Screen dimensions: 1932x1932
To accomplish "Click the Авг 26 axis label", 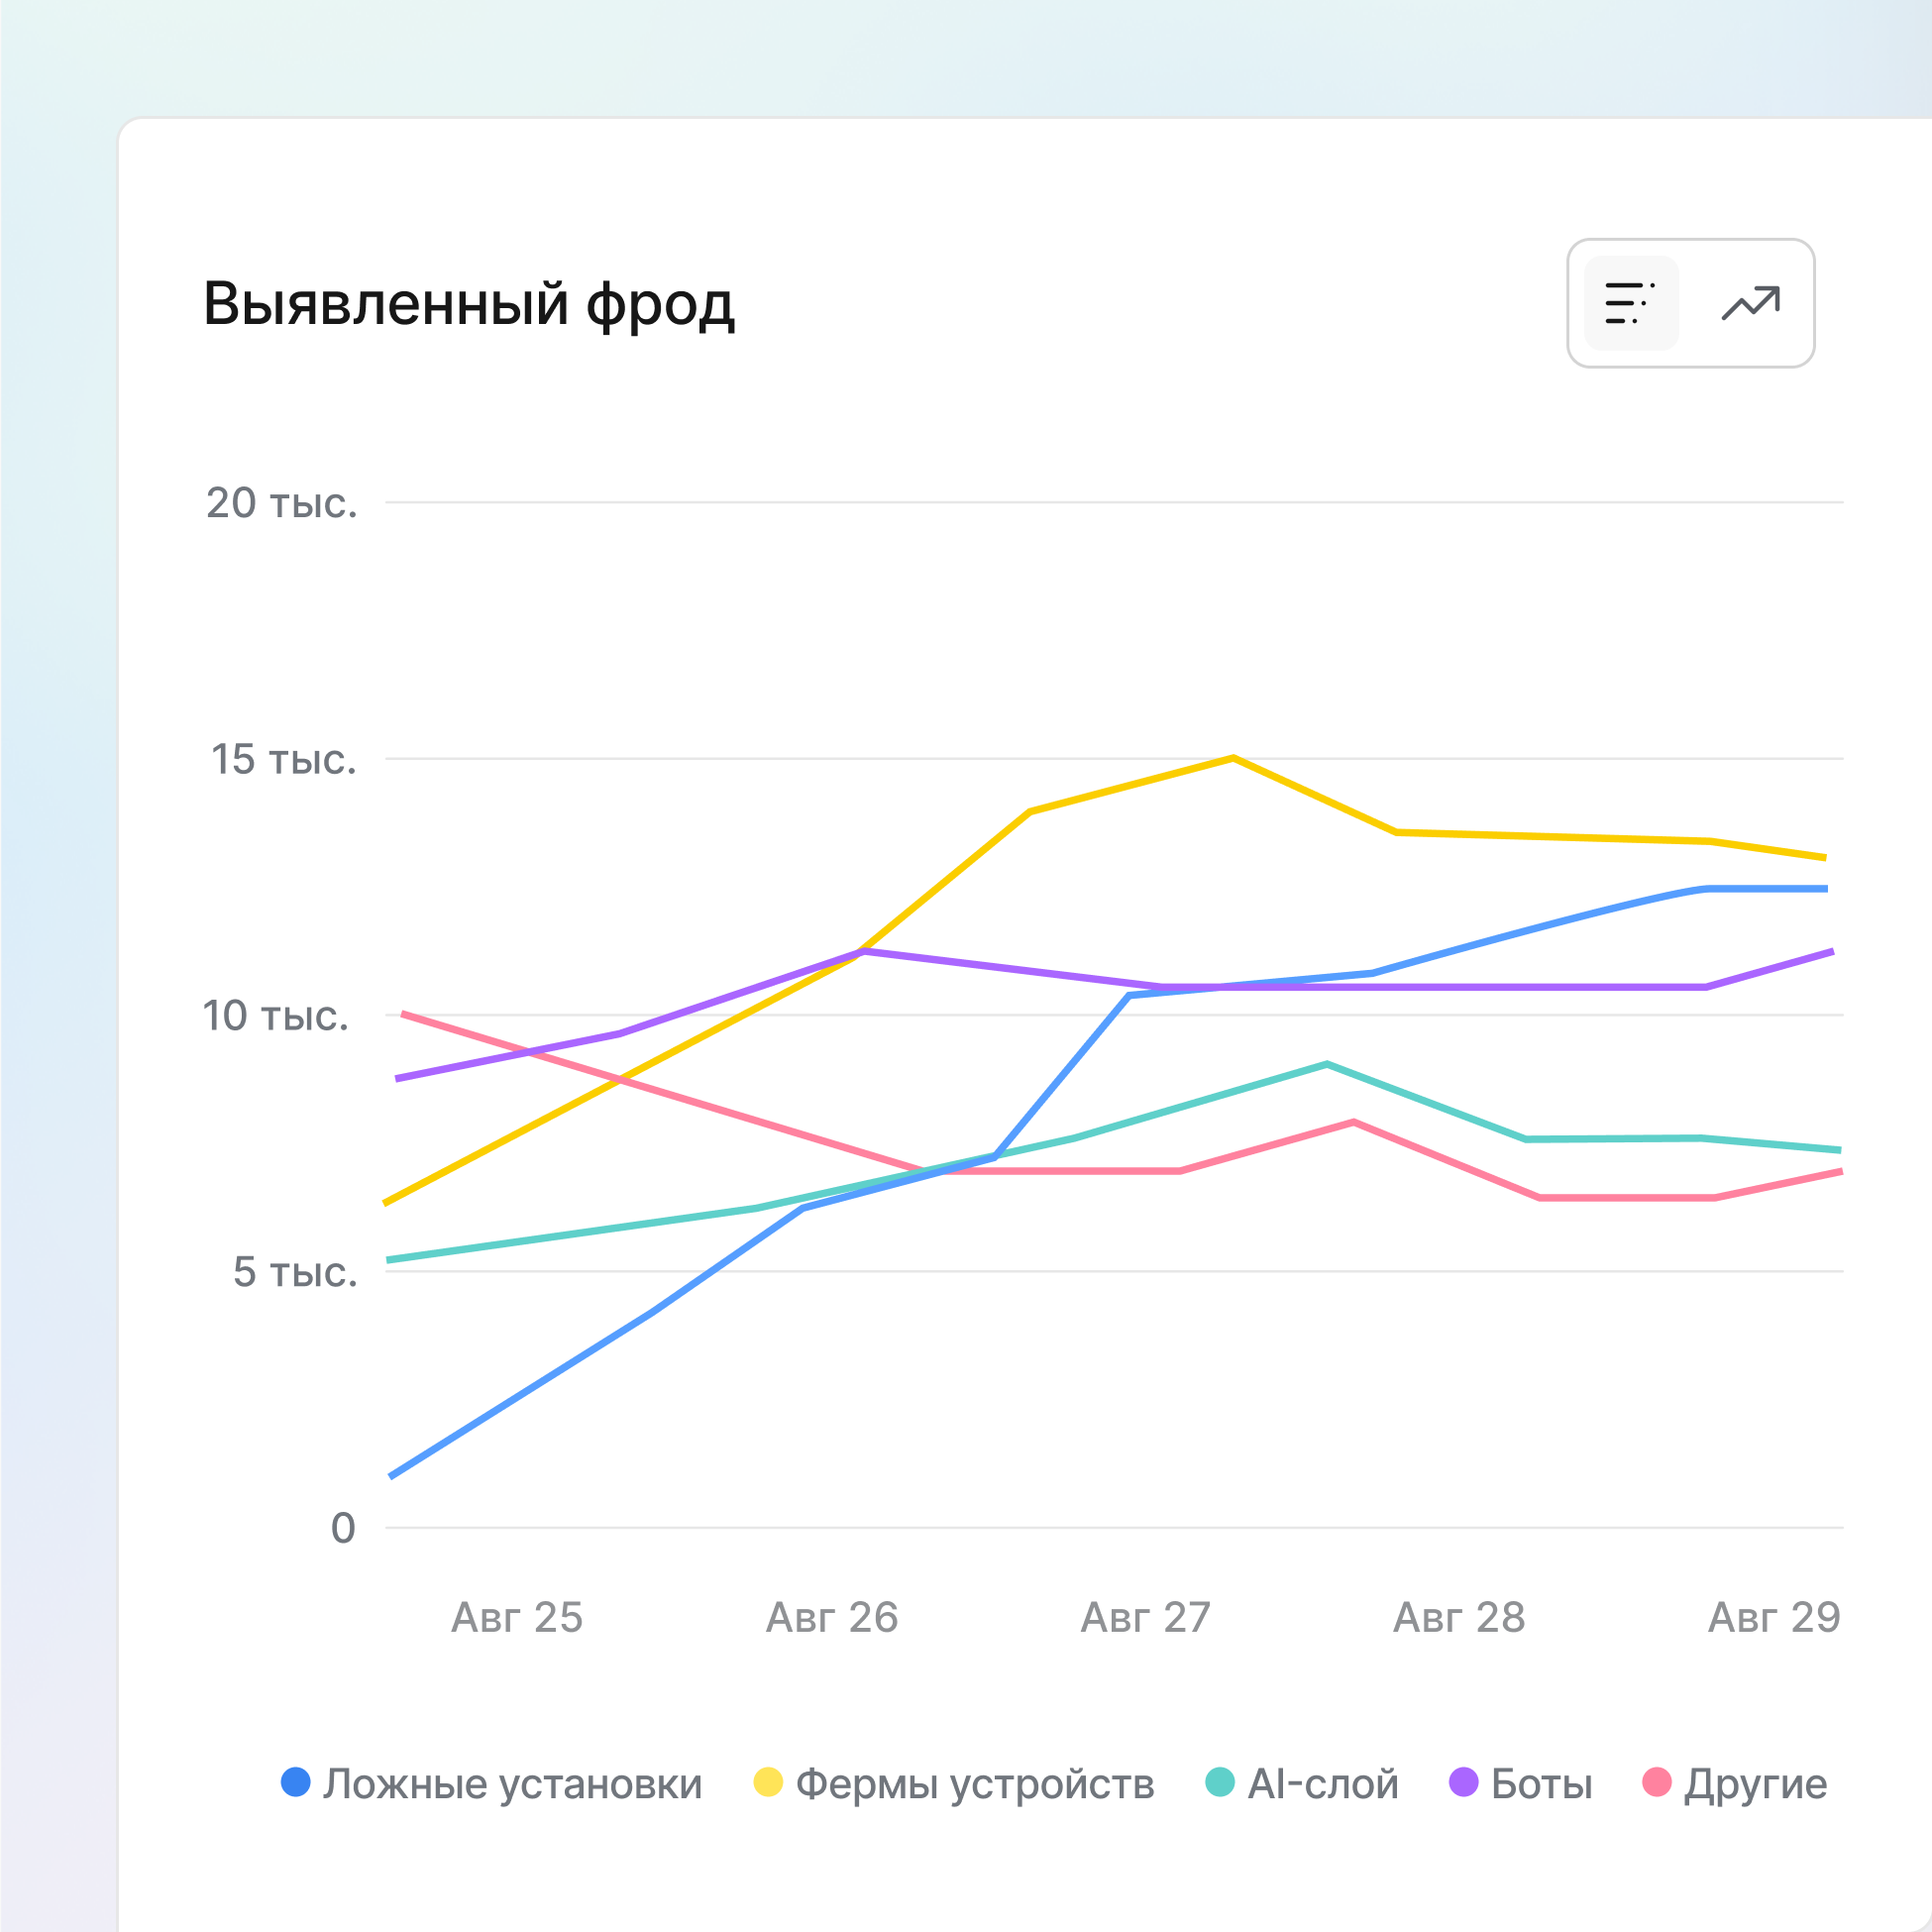I will point(832,1617).
